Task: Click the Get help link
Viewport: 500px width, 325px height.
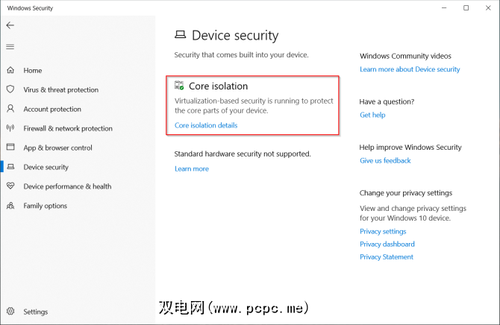Action: coord(372,115)
